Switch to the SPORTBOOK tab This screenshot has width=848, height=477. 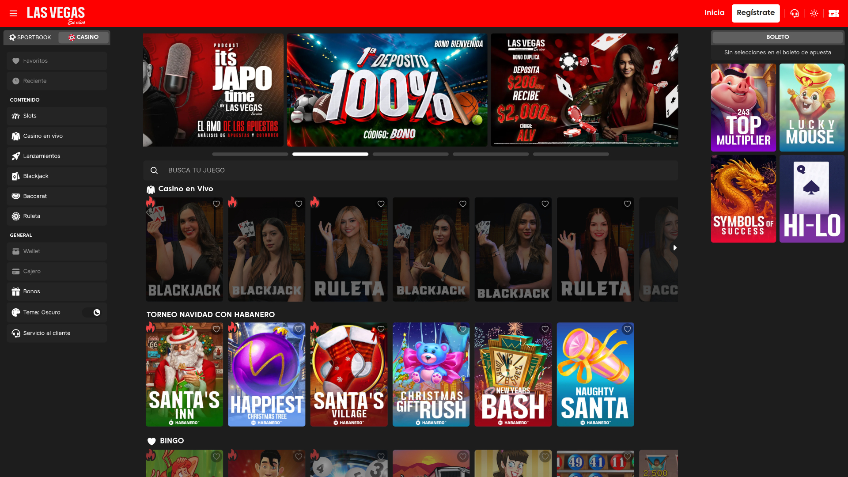30,38
